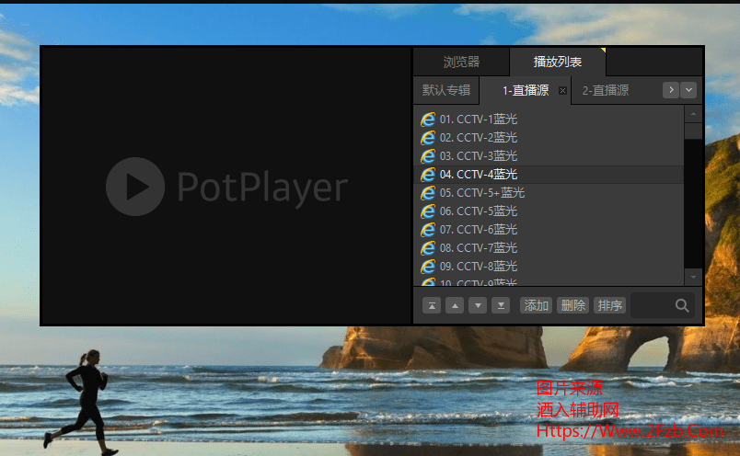Image resolution: width=740 pixels, height=456 pixels.
Task: Click the playlist search magnifier icon
Action: 682,305
